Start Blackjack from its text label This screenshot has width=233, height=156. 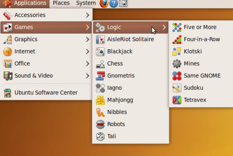pyautogui.click(x=120, y=51)
